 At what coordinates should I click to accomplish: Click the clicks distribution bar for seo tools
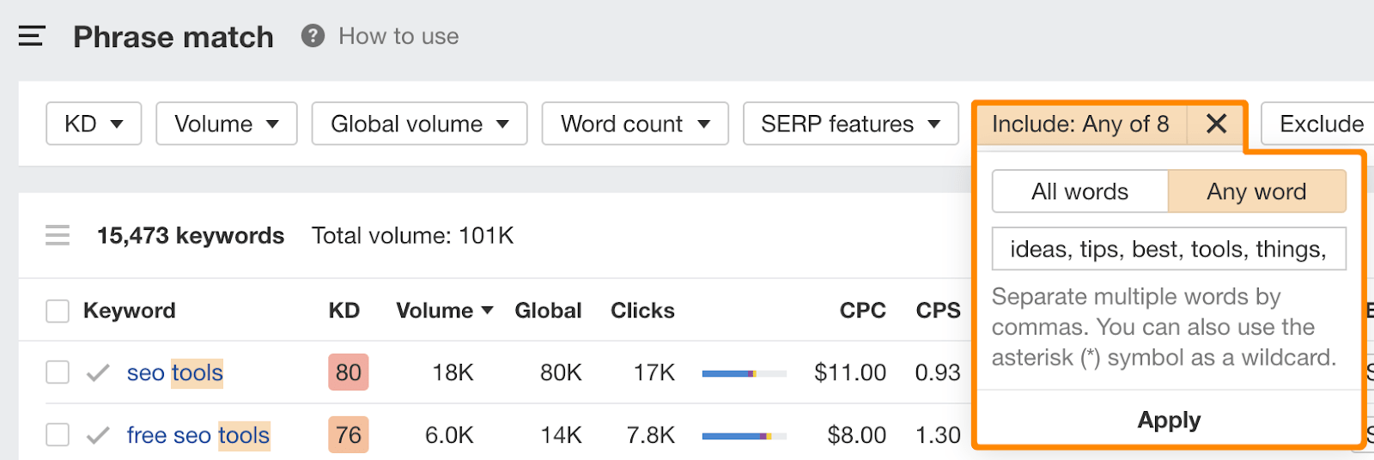click(x=744, y=373)
